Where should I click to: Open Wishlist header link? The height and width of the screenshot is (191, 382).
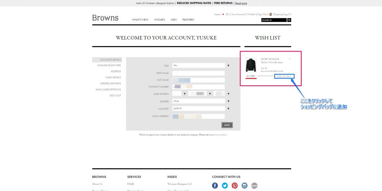[251, 14]
